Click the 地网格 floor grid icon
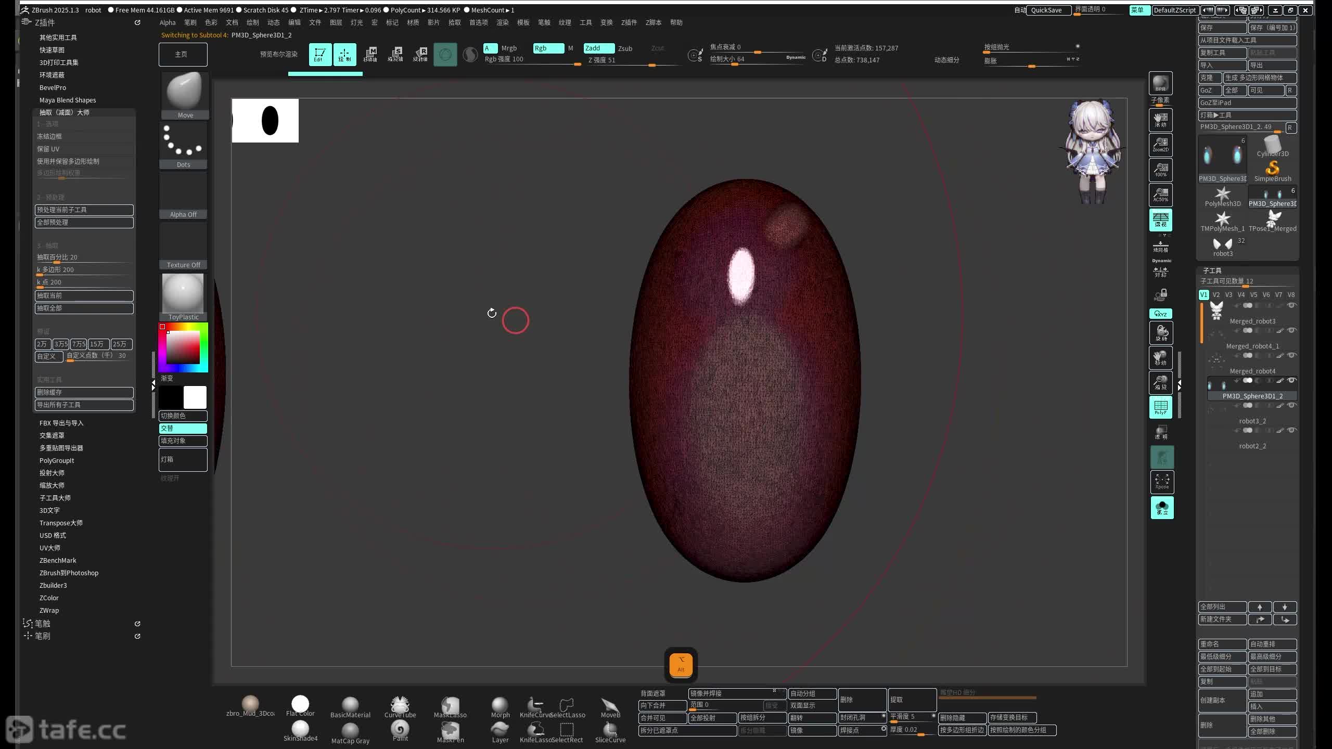Viewport: 1332px width, 749px height. pyautogui.click(x=1160, y=247)
